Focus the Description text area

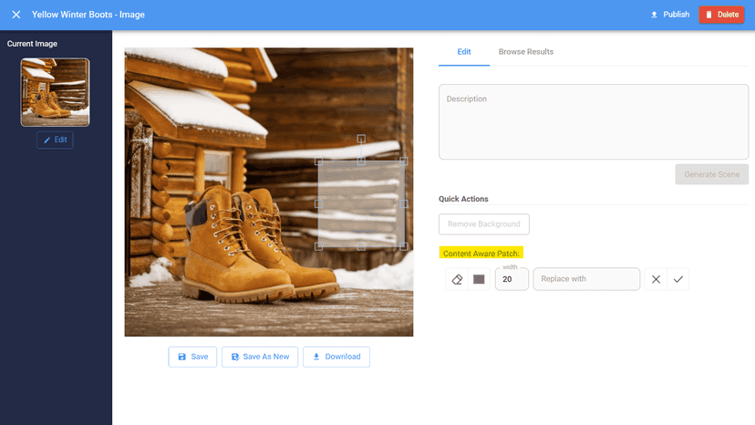[594, 122]
